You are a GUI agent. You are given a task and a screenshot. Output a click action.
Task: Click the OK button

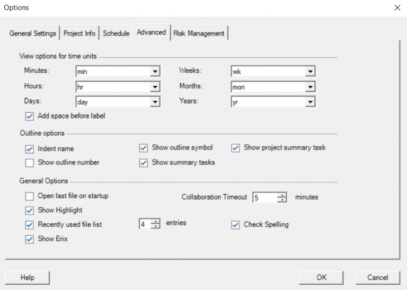(x=321, y=277)
